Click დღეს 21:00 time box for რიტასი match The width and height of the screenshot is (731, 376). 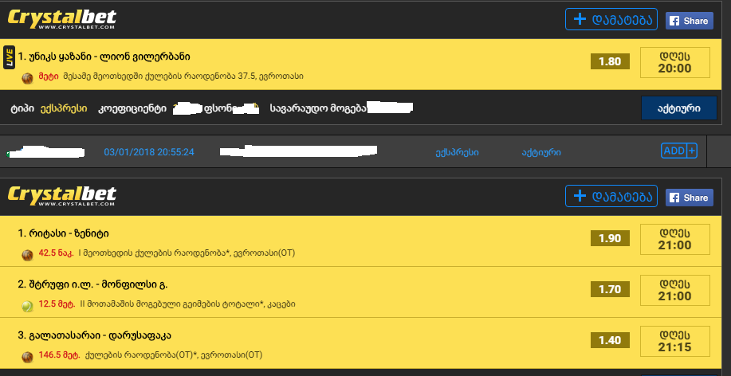(674, 239)
